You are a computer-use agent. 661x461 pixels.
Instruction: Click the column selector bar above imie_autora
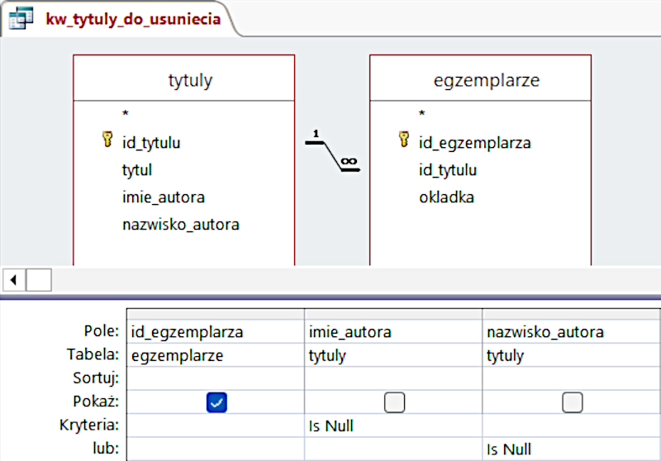click(x=393, y=314)
